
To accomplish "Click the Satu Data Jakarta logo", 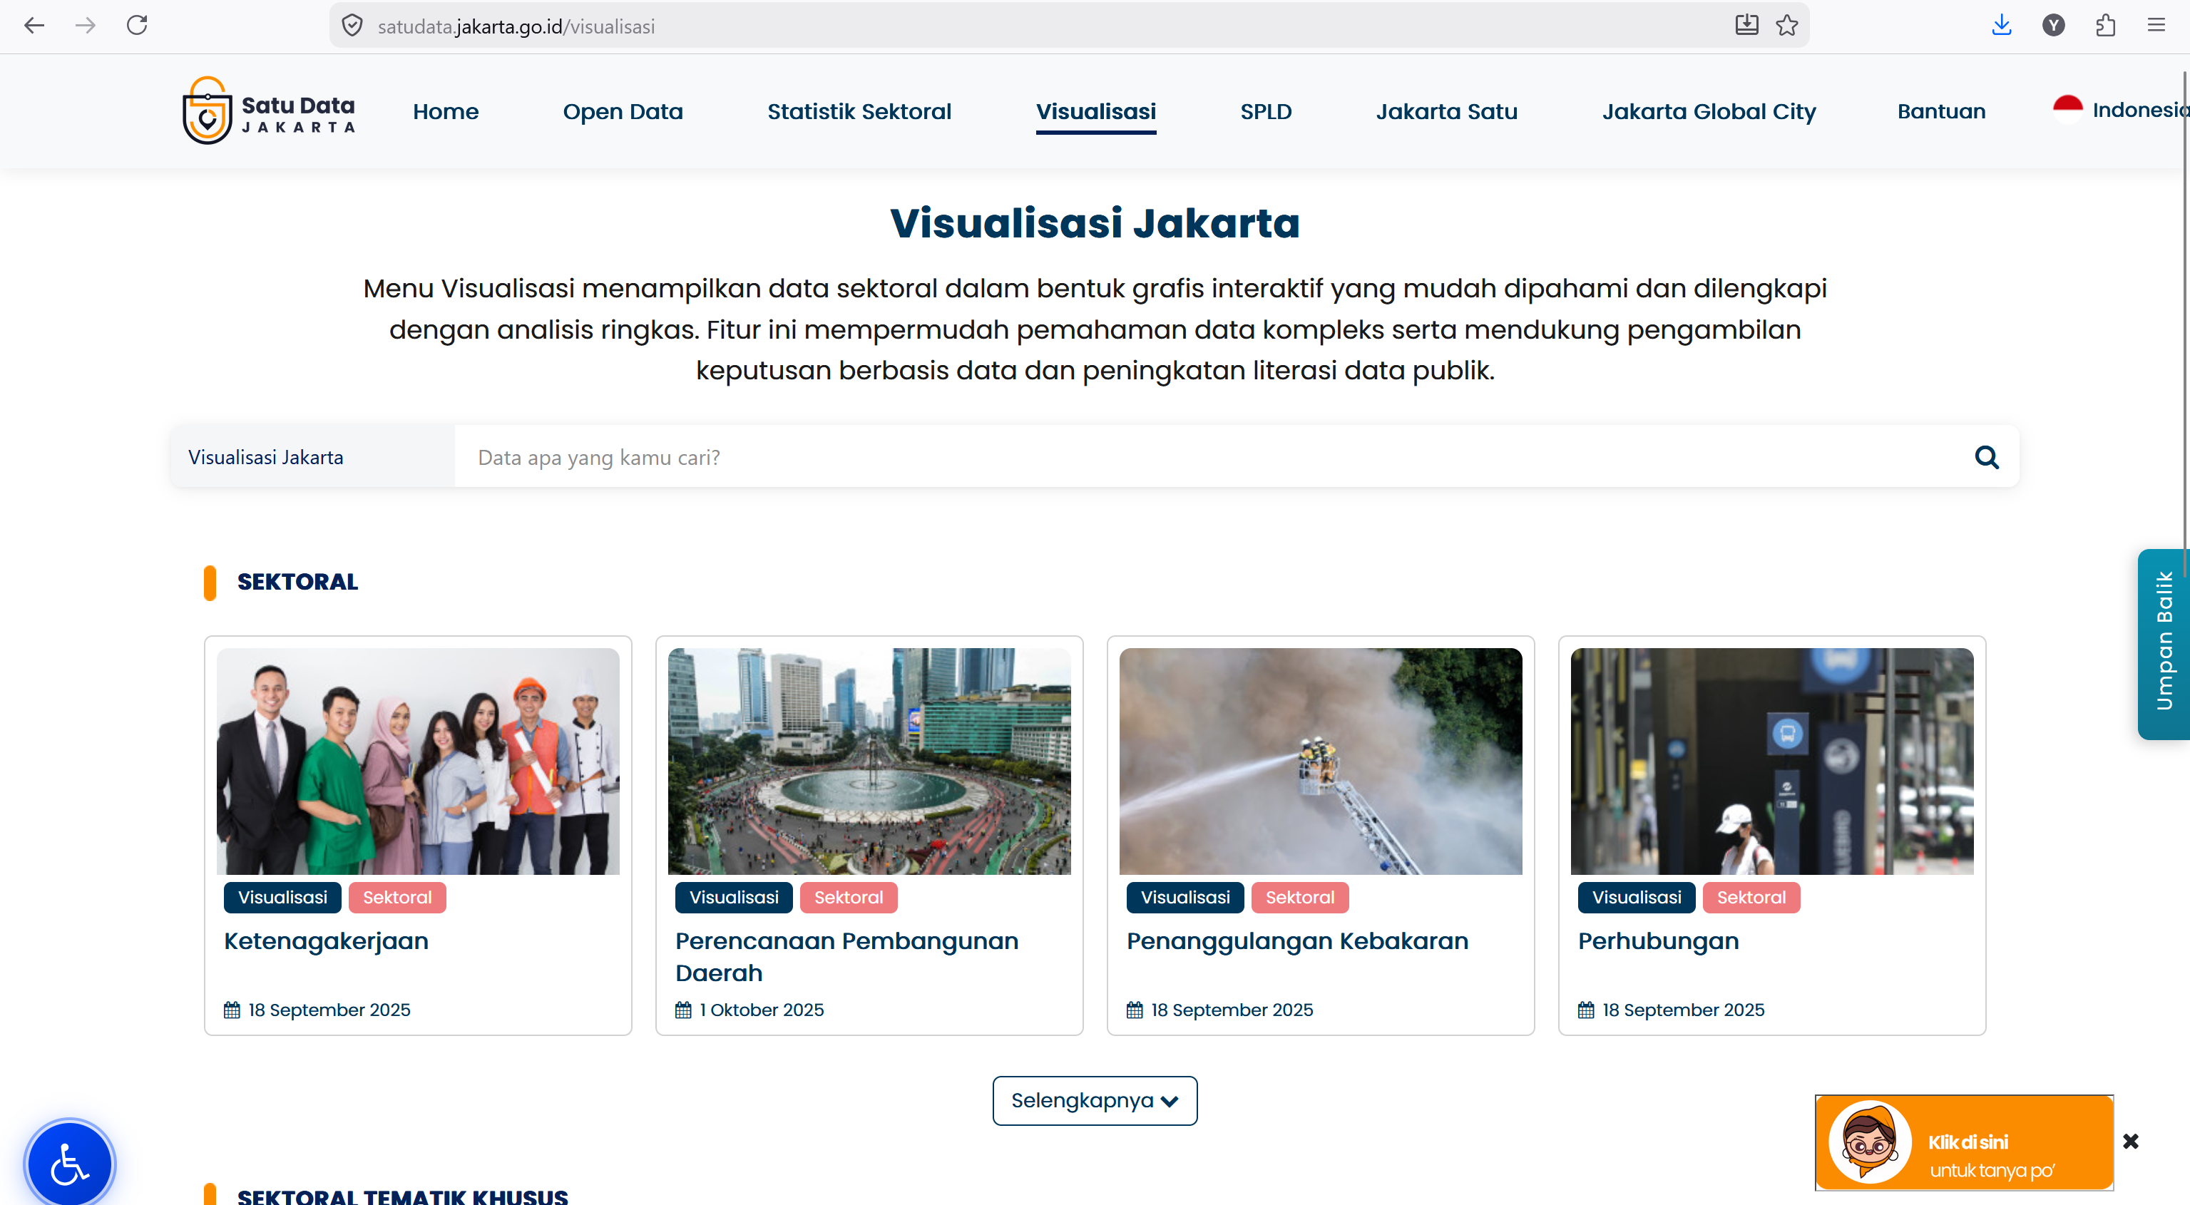I will tap(269, 111).
